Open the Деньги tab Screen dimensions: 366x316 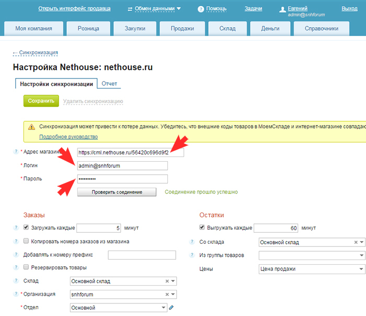click(x=270, y=28)
